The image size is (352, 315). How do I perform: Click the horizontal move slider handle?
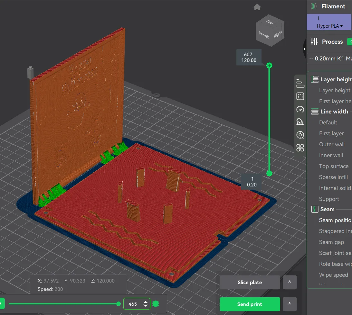119,304
